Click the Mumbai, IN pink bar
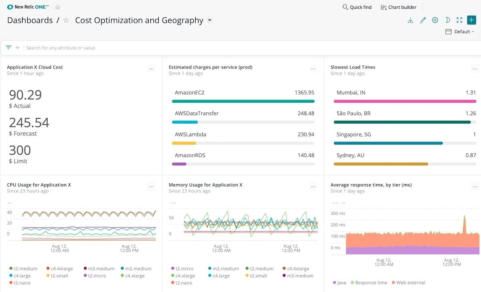 [405, 101]
